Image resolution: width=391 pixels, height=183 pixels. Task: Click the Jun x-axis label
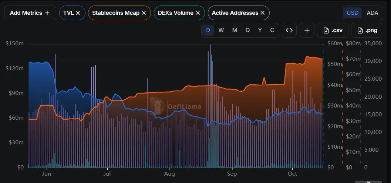tap(47, 174)
